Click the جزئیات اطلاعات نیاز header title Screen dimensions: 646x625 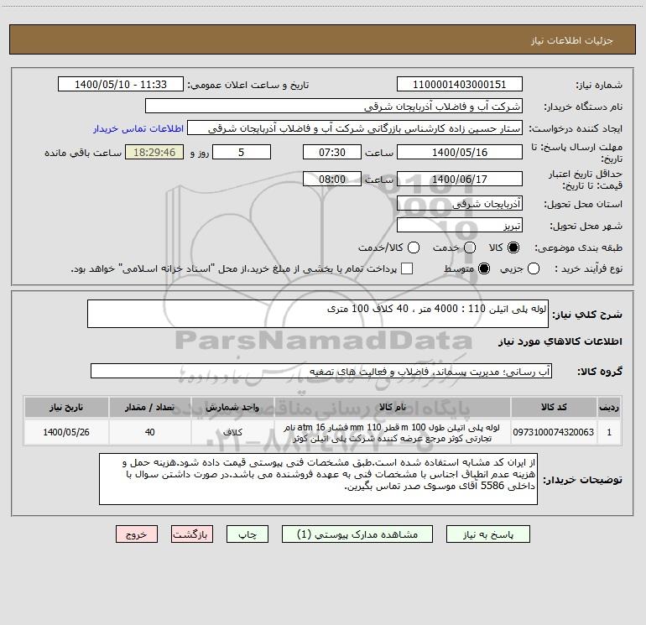coord(571,40)
